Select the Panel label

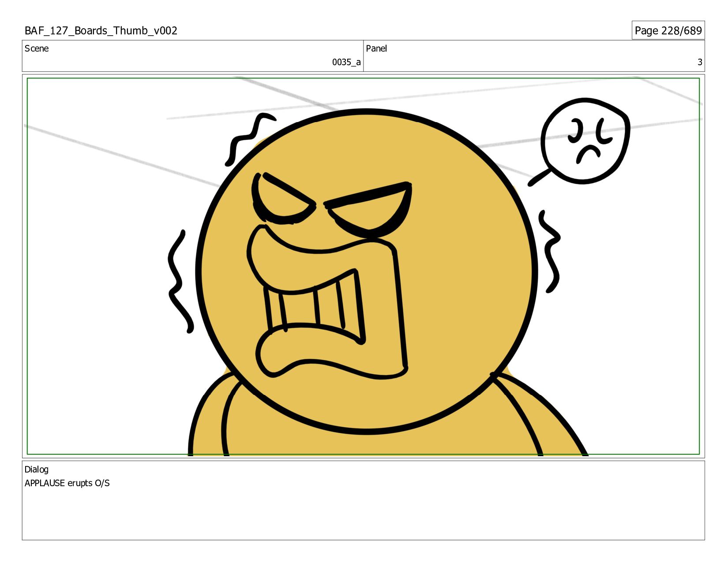click(x=376, y=48)
